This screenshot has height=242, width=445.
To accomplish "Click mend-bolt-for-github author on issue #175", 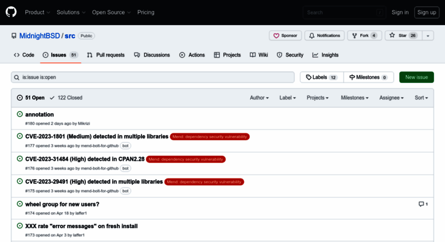I will pyautogui.click(x=100, y=191).
